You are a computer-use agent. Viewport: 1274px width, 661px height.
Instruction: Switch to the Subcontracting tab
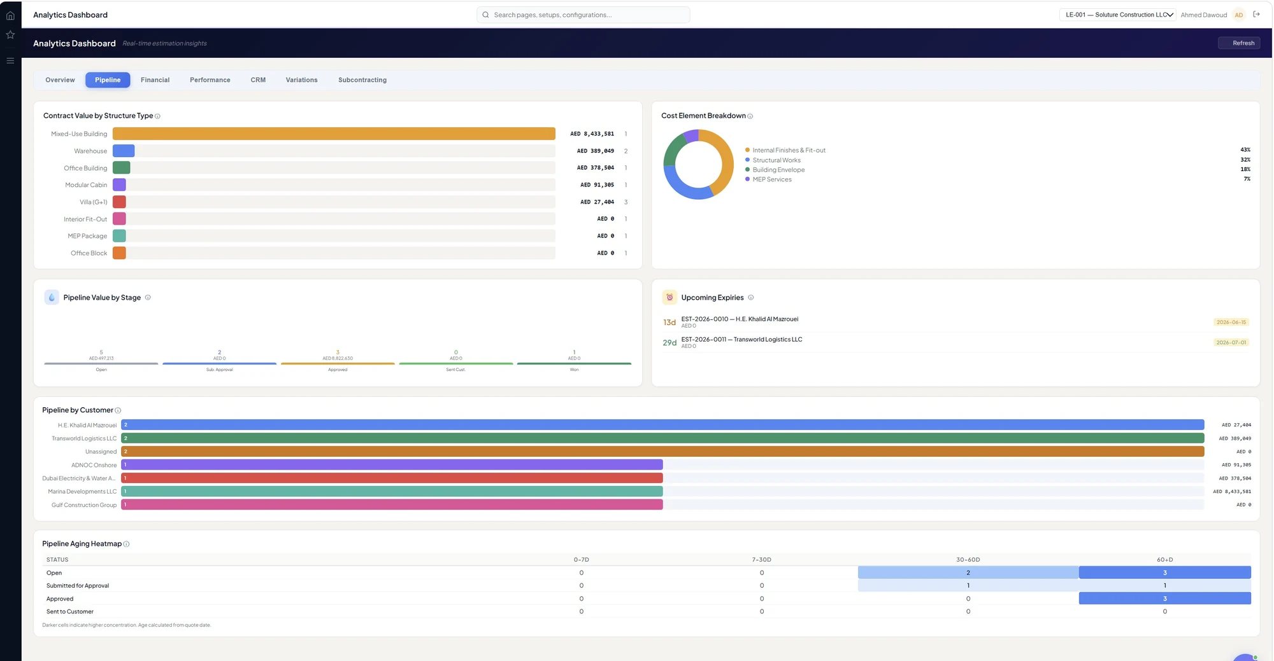coord(362,80)
